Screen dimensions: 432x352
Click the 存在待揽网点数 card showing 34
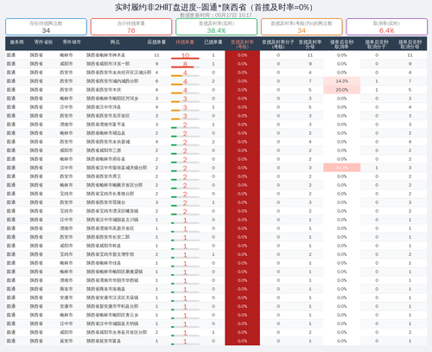click(x=46, y=27)
